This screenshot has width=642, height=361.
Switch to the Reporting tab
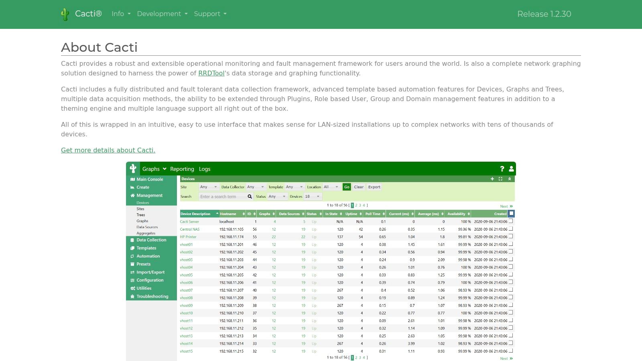click(x=182, y=169)
